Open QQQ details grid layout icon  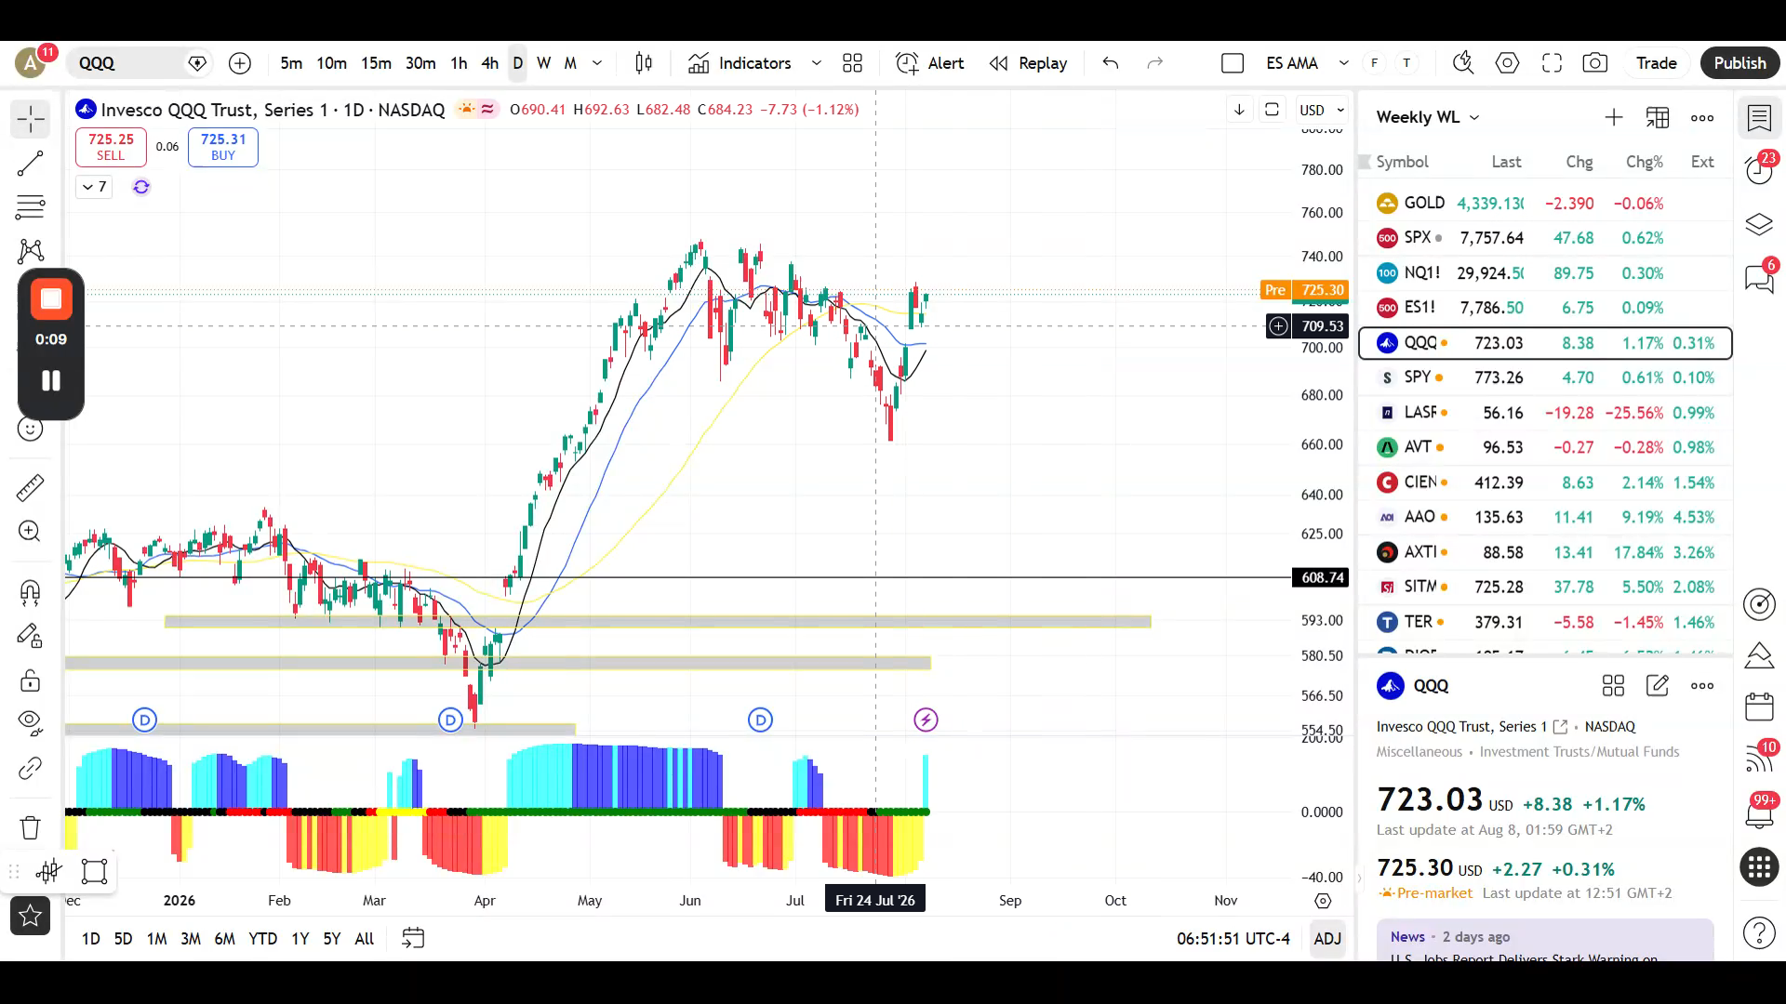click(x=1613, y=686)
